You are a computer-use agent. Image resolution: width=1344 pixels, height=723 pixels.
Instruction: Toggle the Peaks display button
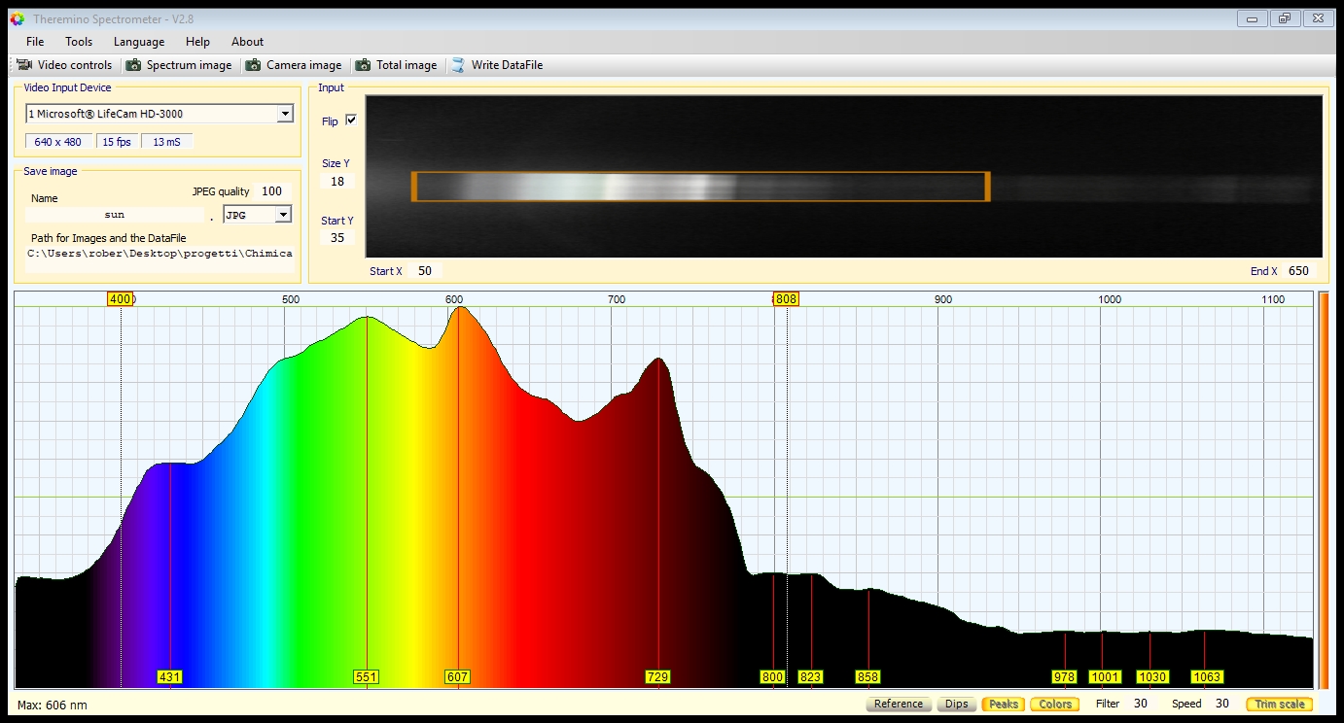1003,704
